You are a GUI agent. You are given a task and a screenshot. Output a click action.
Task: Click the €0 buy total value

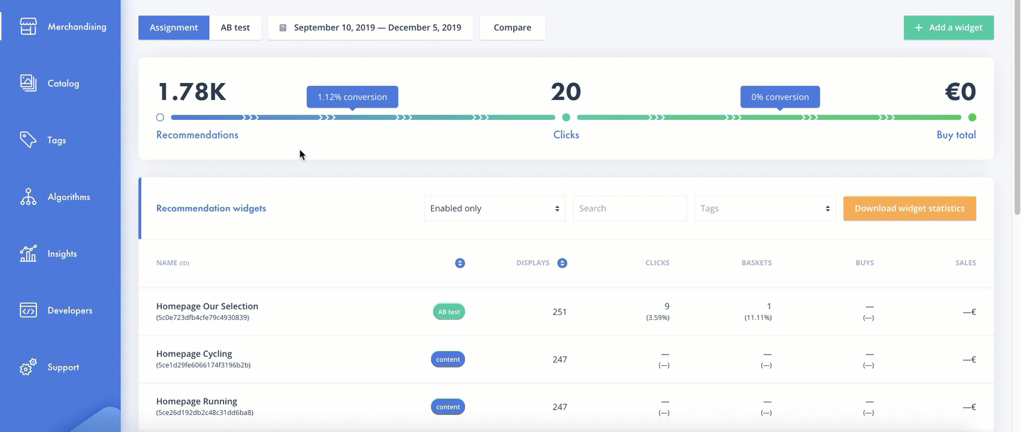pyautogui.click(x=960, y=92)
